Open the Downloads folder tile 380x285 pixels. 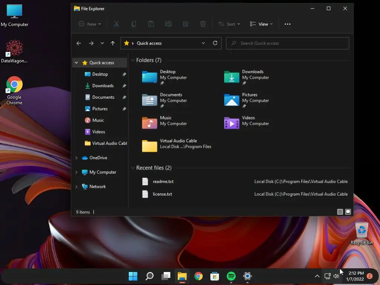247,77
